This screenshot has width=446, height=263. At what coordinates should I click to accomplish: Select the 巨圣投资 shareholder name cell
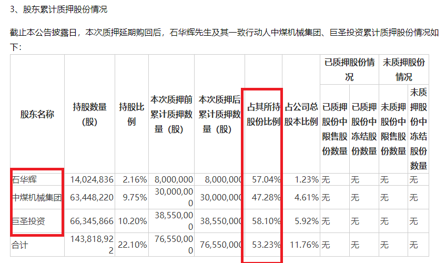click(28, 221)
